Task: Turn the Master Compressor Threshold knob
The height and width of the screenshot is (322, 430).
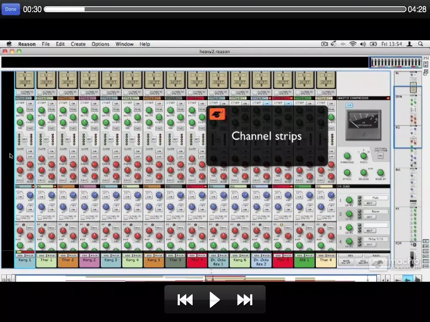Action: 347,156
